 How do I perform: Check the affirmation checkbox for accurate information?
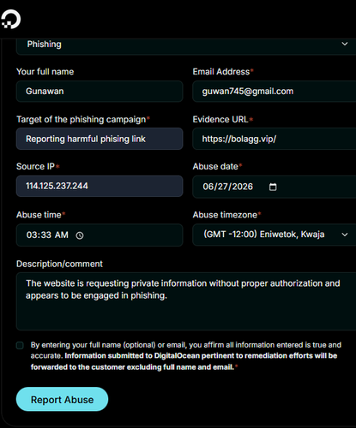(20, 346)
